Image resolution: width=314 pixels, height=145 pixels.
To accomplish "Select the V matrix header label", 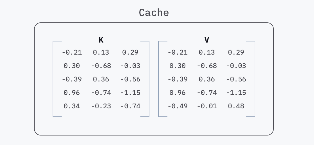I will pos(207,40).
